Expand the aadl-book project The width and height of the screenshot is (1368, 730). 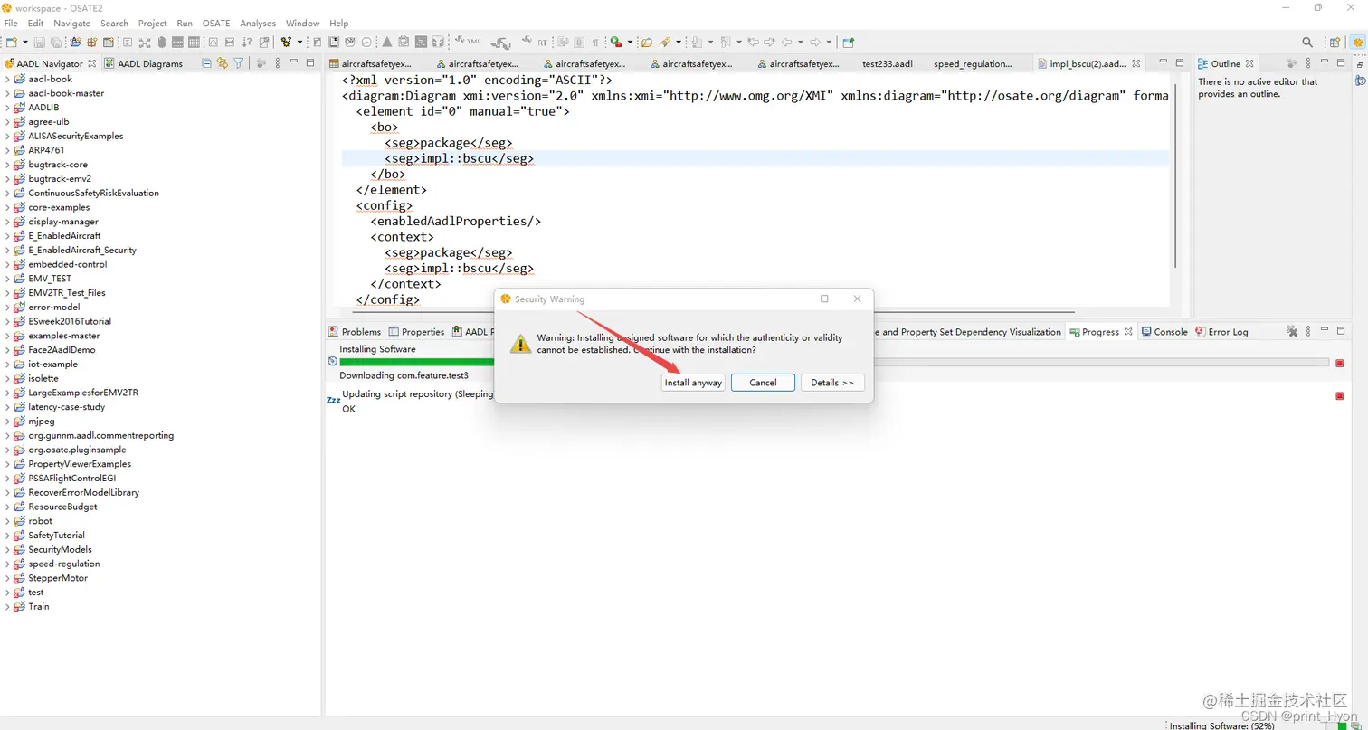point(7,79)
